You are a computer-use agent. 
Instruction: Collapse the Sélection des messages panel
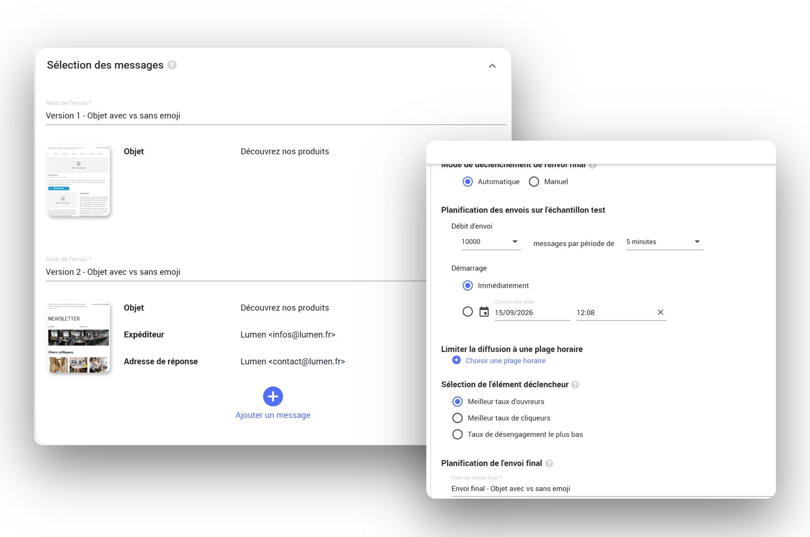(492, 66)
